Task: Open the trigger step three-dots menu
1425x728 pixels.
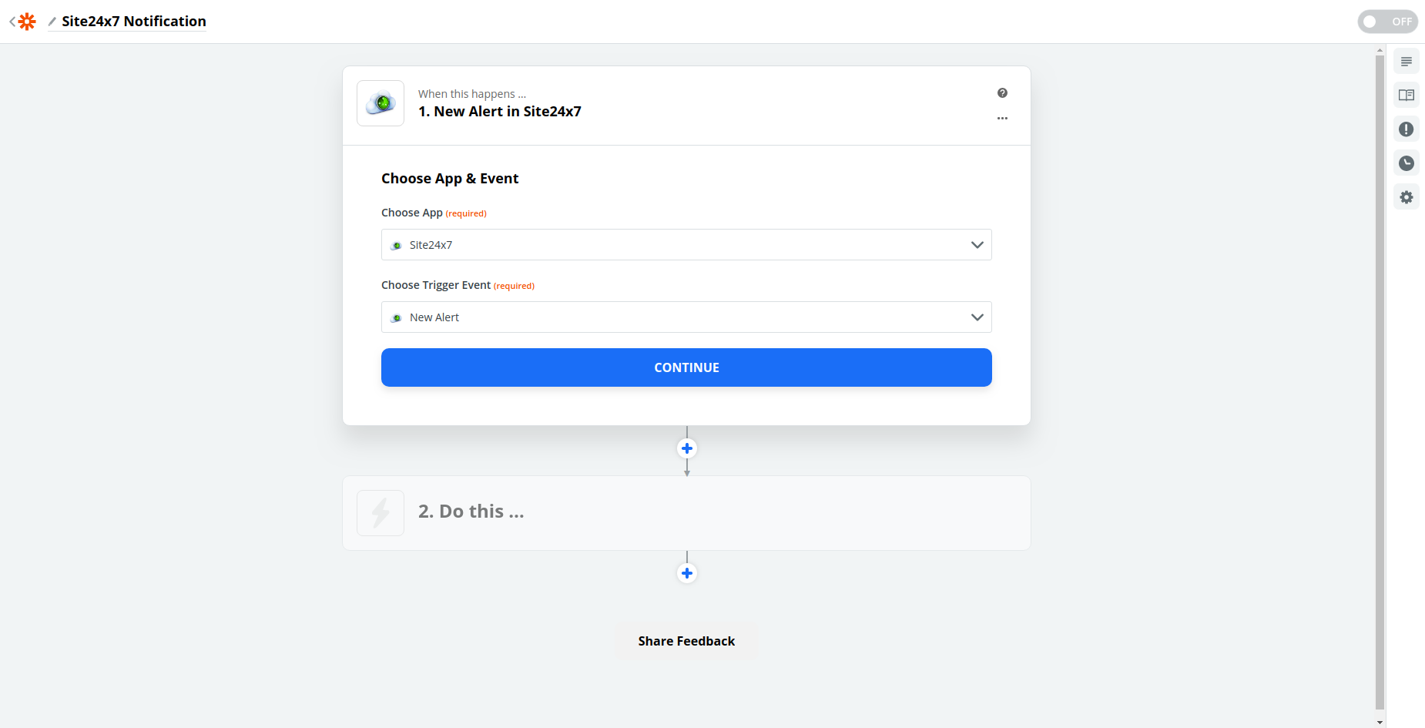Action: click(1002, 119)
